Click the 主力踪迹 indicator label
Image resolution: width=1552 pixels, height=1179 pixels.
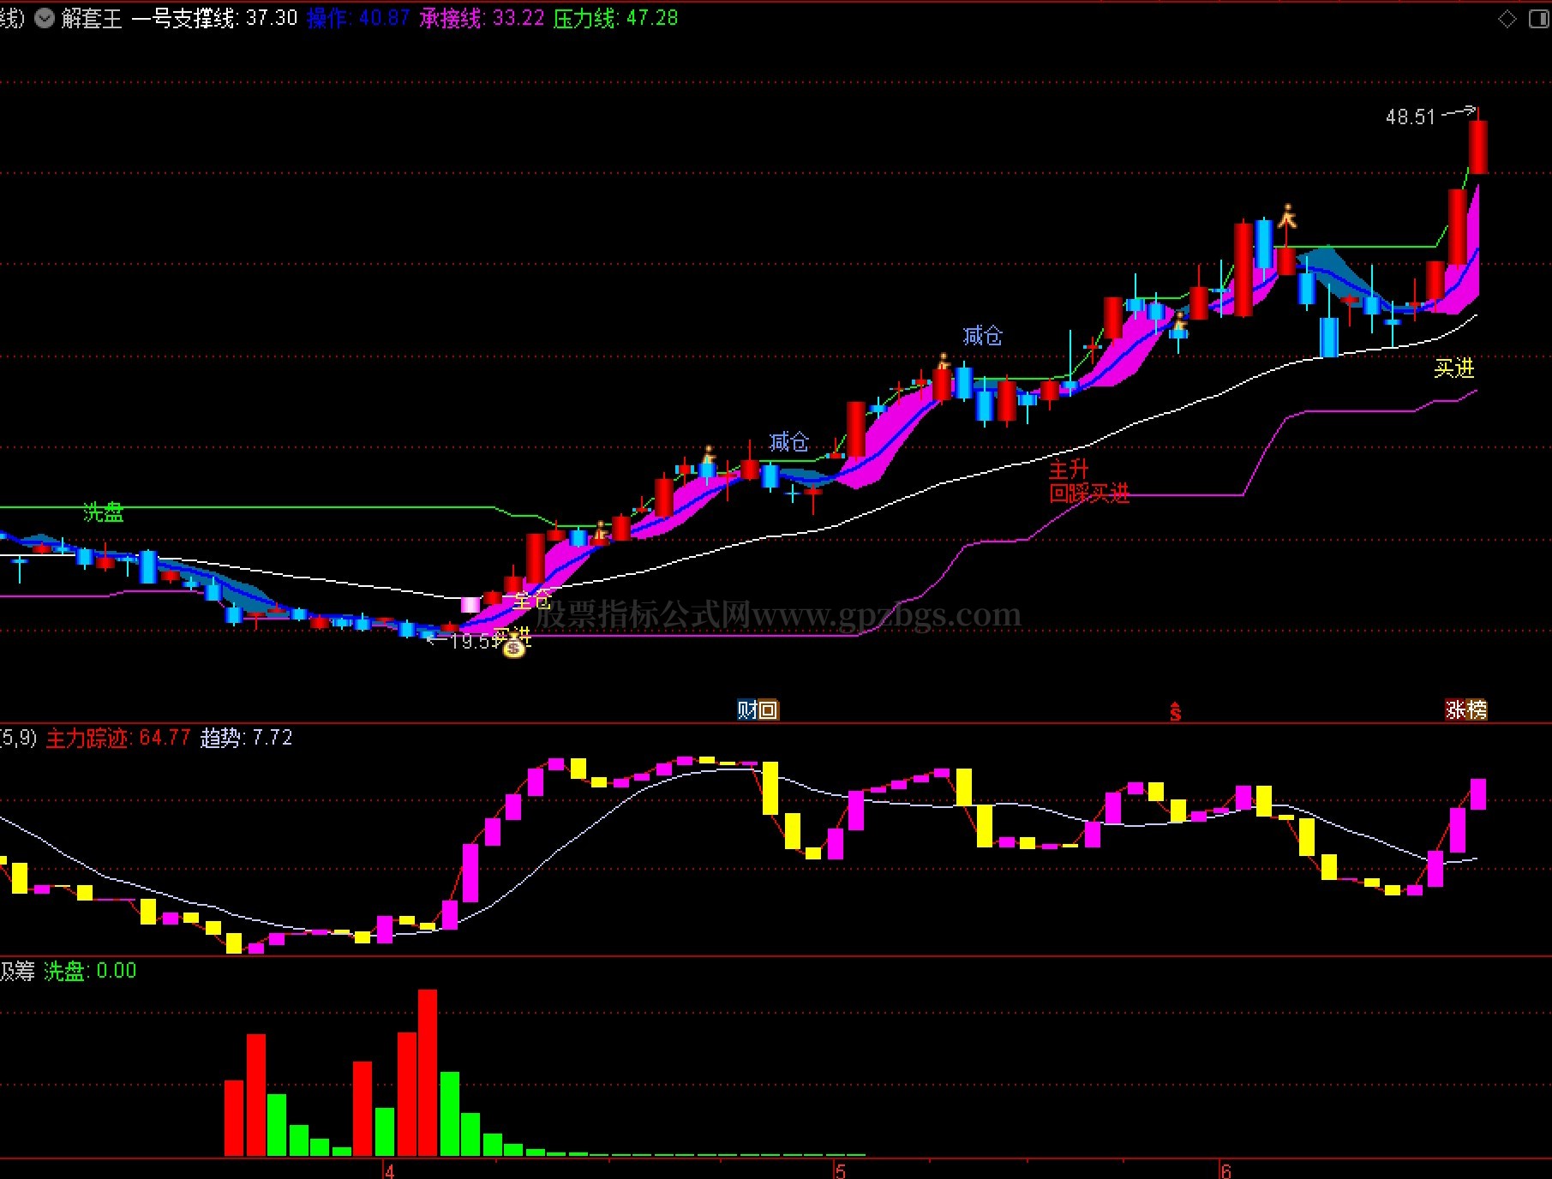[87, 738]
